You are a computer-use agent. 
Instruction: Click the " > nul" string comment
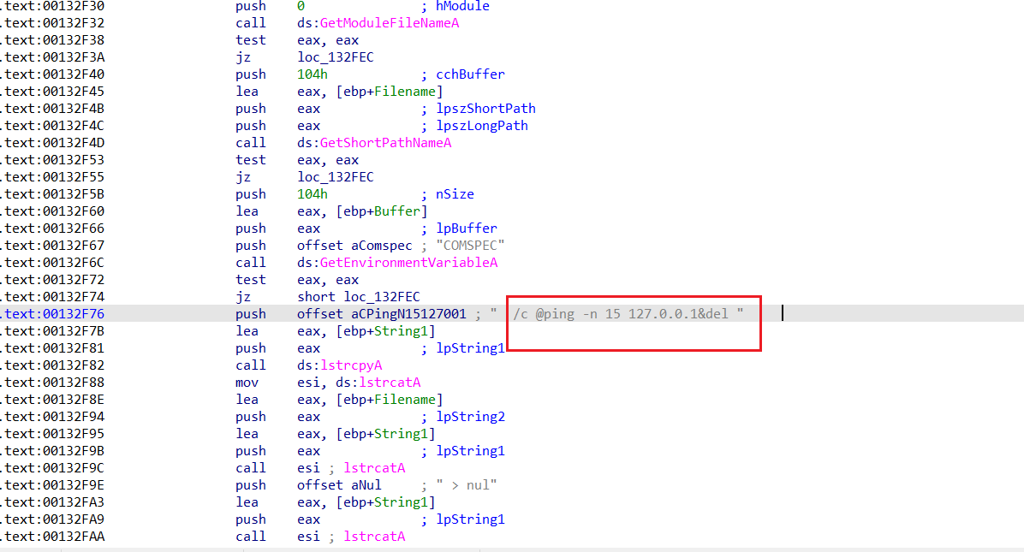click(467, 485)
